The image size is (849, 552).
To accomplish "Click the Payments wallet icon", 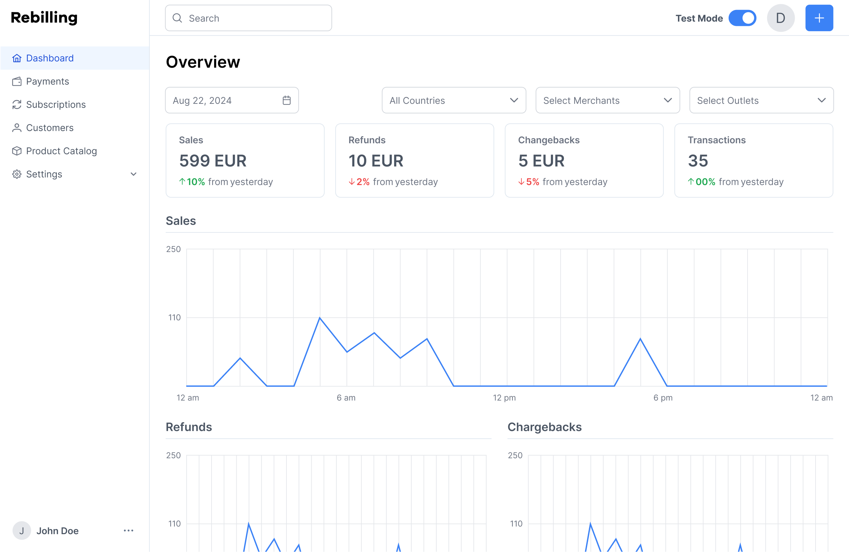I will [x=17, y=81].
